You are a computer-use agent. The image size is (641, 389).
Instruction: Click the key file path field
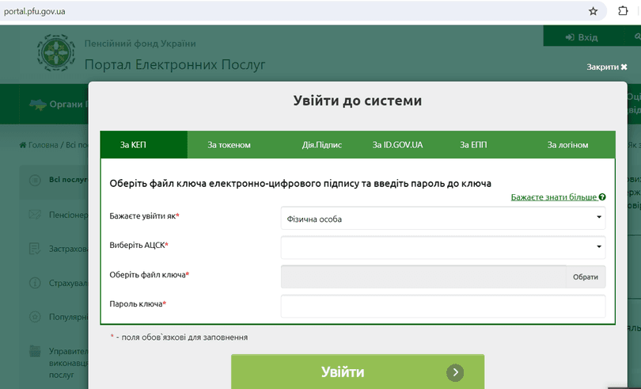423,276
